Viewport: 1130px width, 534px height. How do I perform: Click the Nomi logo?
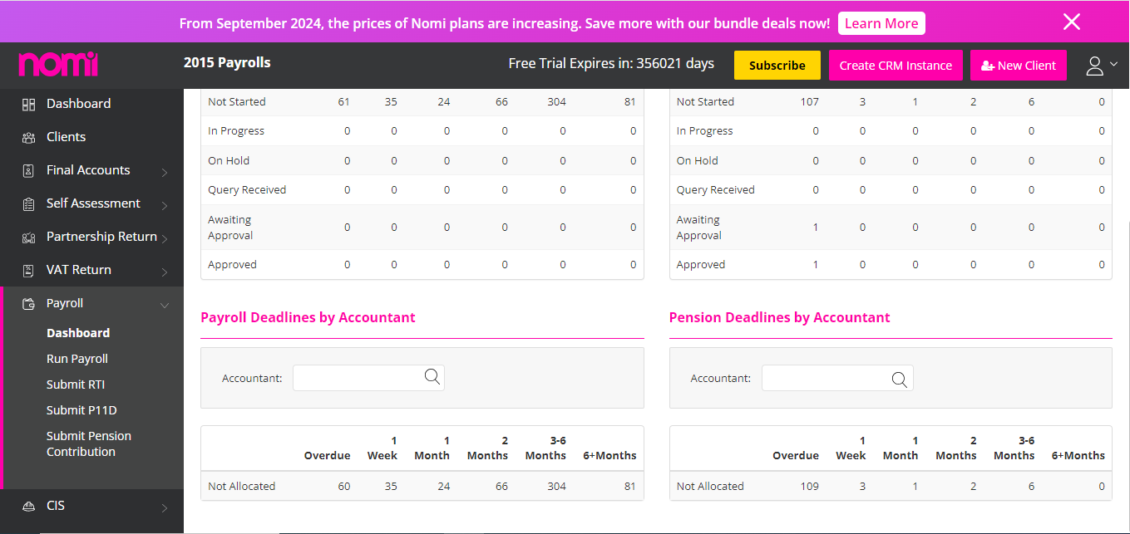[58, 64]
